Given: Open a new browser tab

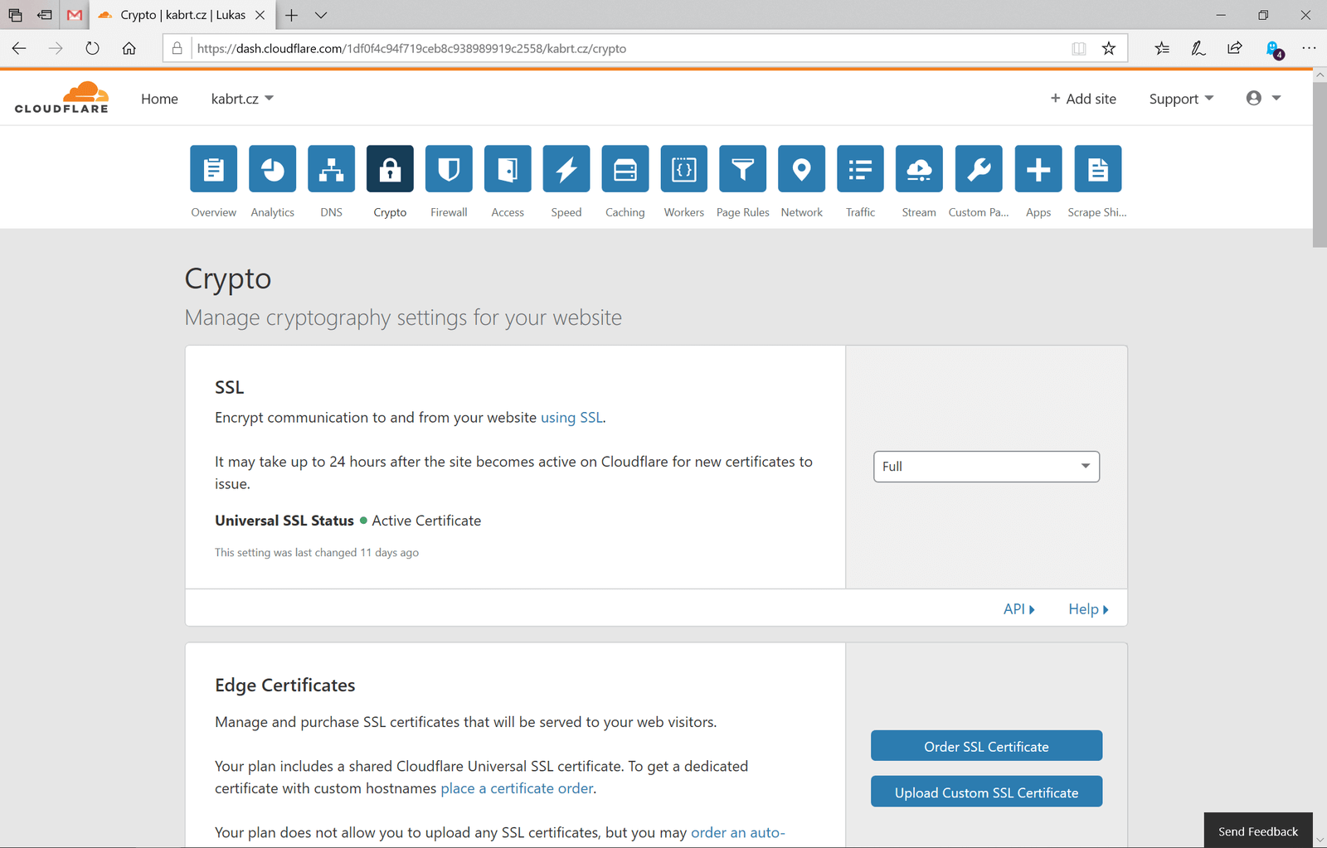Looking at the screenshot, I should tap(291, 15).
